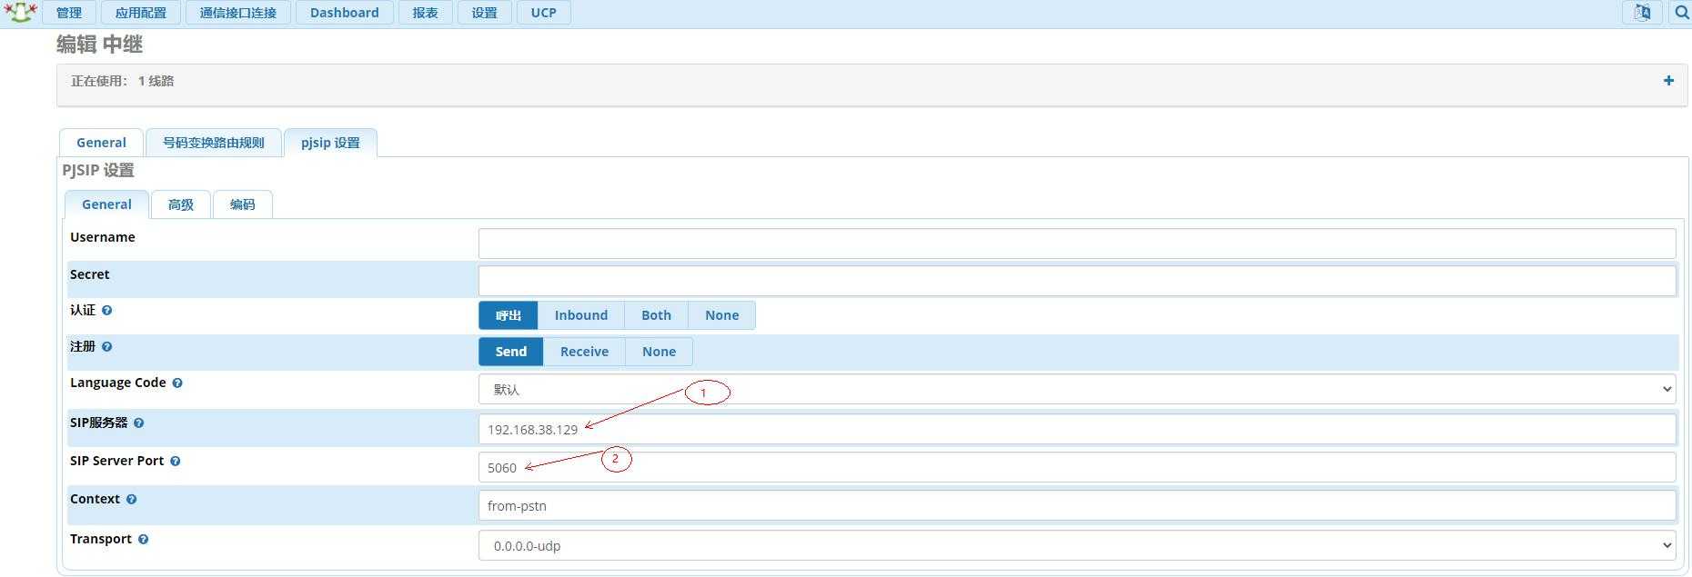Switch to pjsip 设置 tab
This screenshot has width=1692, height=577.
click(x=330, y=143)
